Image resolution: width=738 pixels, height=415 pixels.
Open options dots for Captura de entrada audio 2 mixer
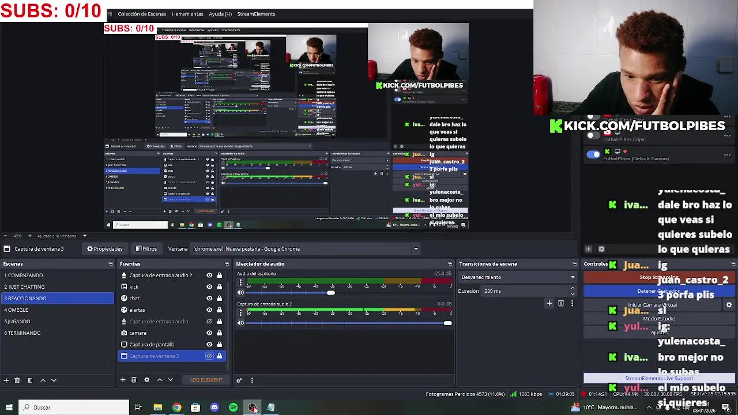(x=241, y=312)
